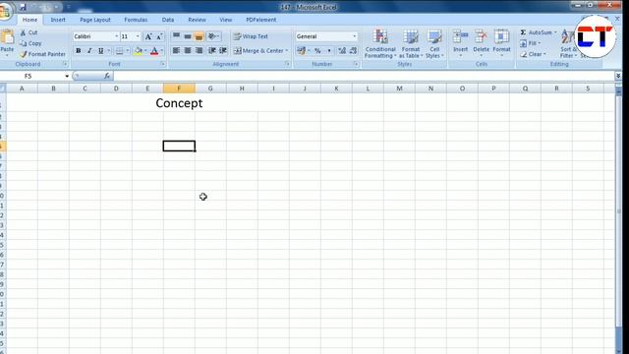The image size is (629, 354).
Task: Click Merge & Center
Action: tap(260, 51)
